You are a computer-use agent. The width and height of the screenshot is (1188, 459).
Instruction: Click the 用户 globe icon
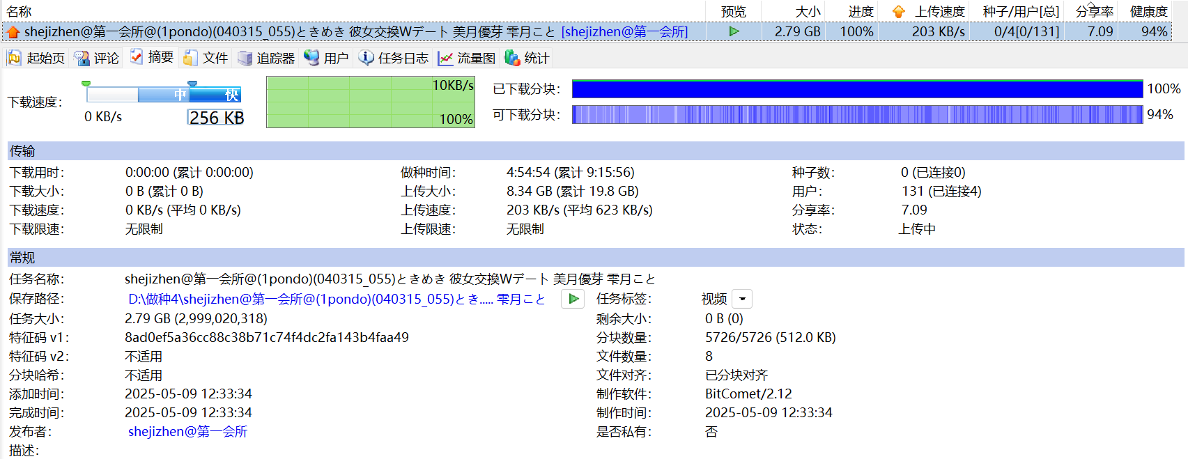(x=311, y=57)
